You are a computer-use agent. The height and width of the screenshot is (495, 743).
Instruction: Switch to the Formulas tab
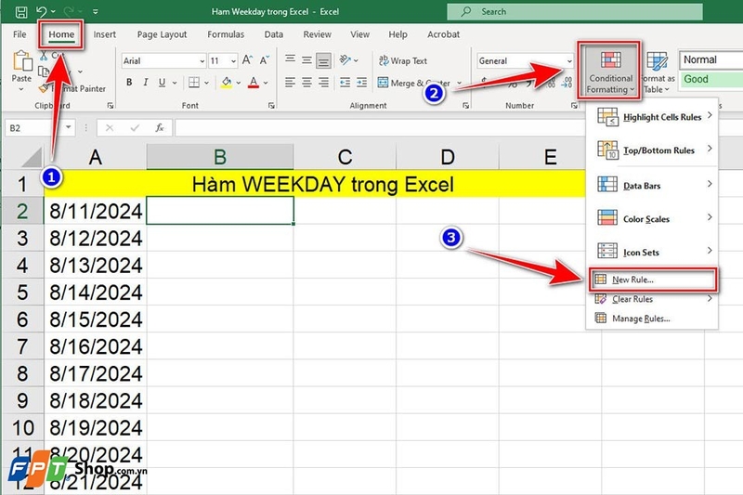(x=226, y=34)
